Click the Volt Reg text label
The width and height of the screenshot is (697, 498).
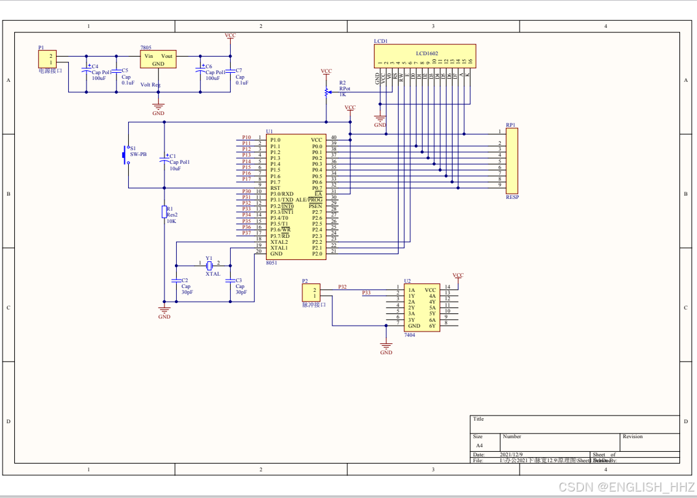click(x=150, y=85)
